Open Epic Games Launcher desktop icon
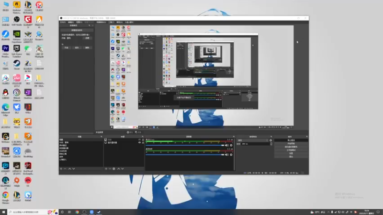Viewport: 383px width, 215px height. [17, 51]
